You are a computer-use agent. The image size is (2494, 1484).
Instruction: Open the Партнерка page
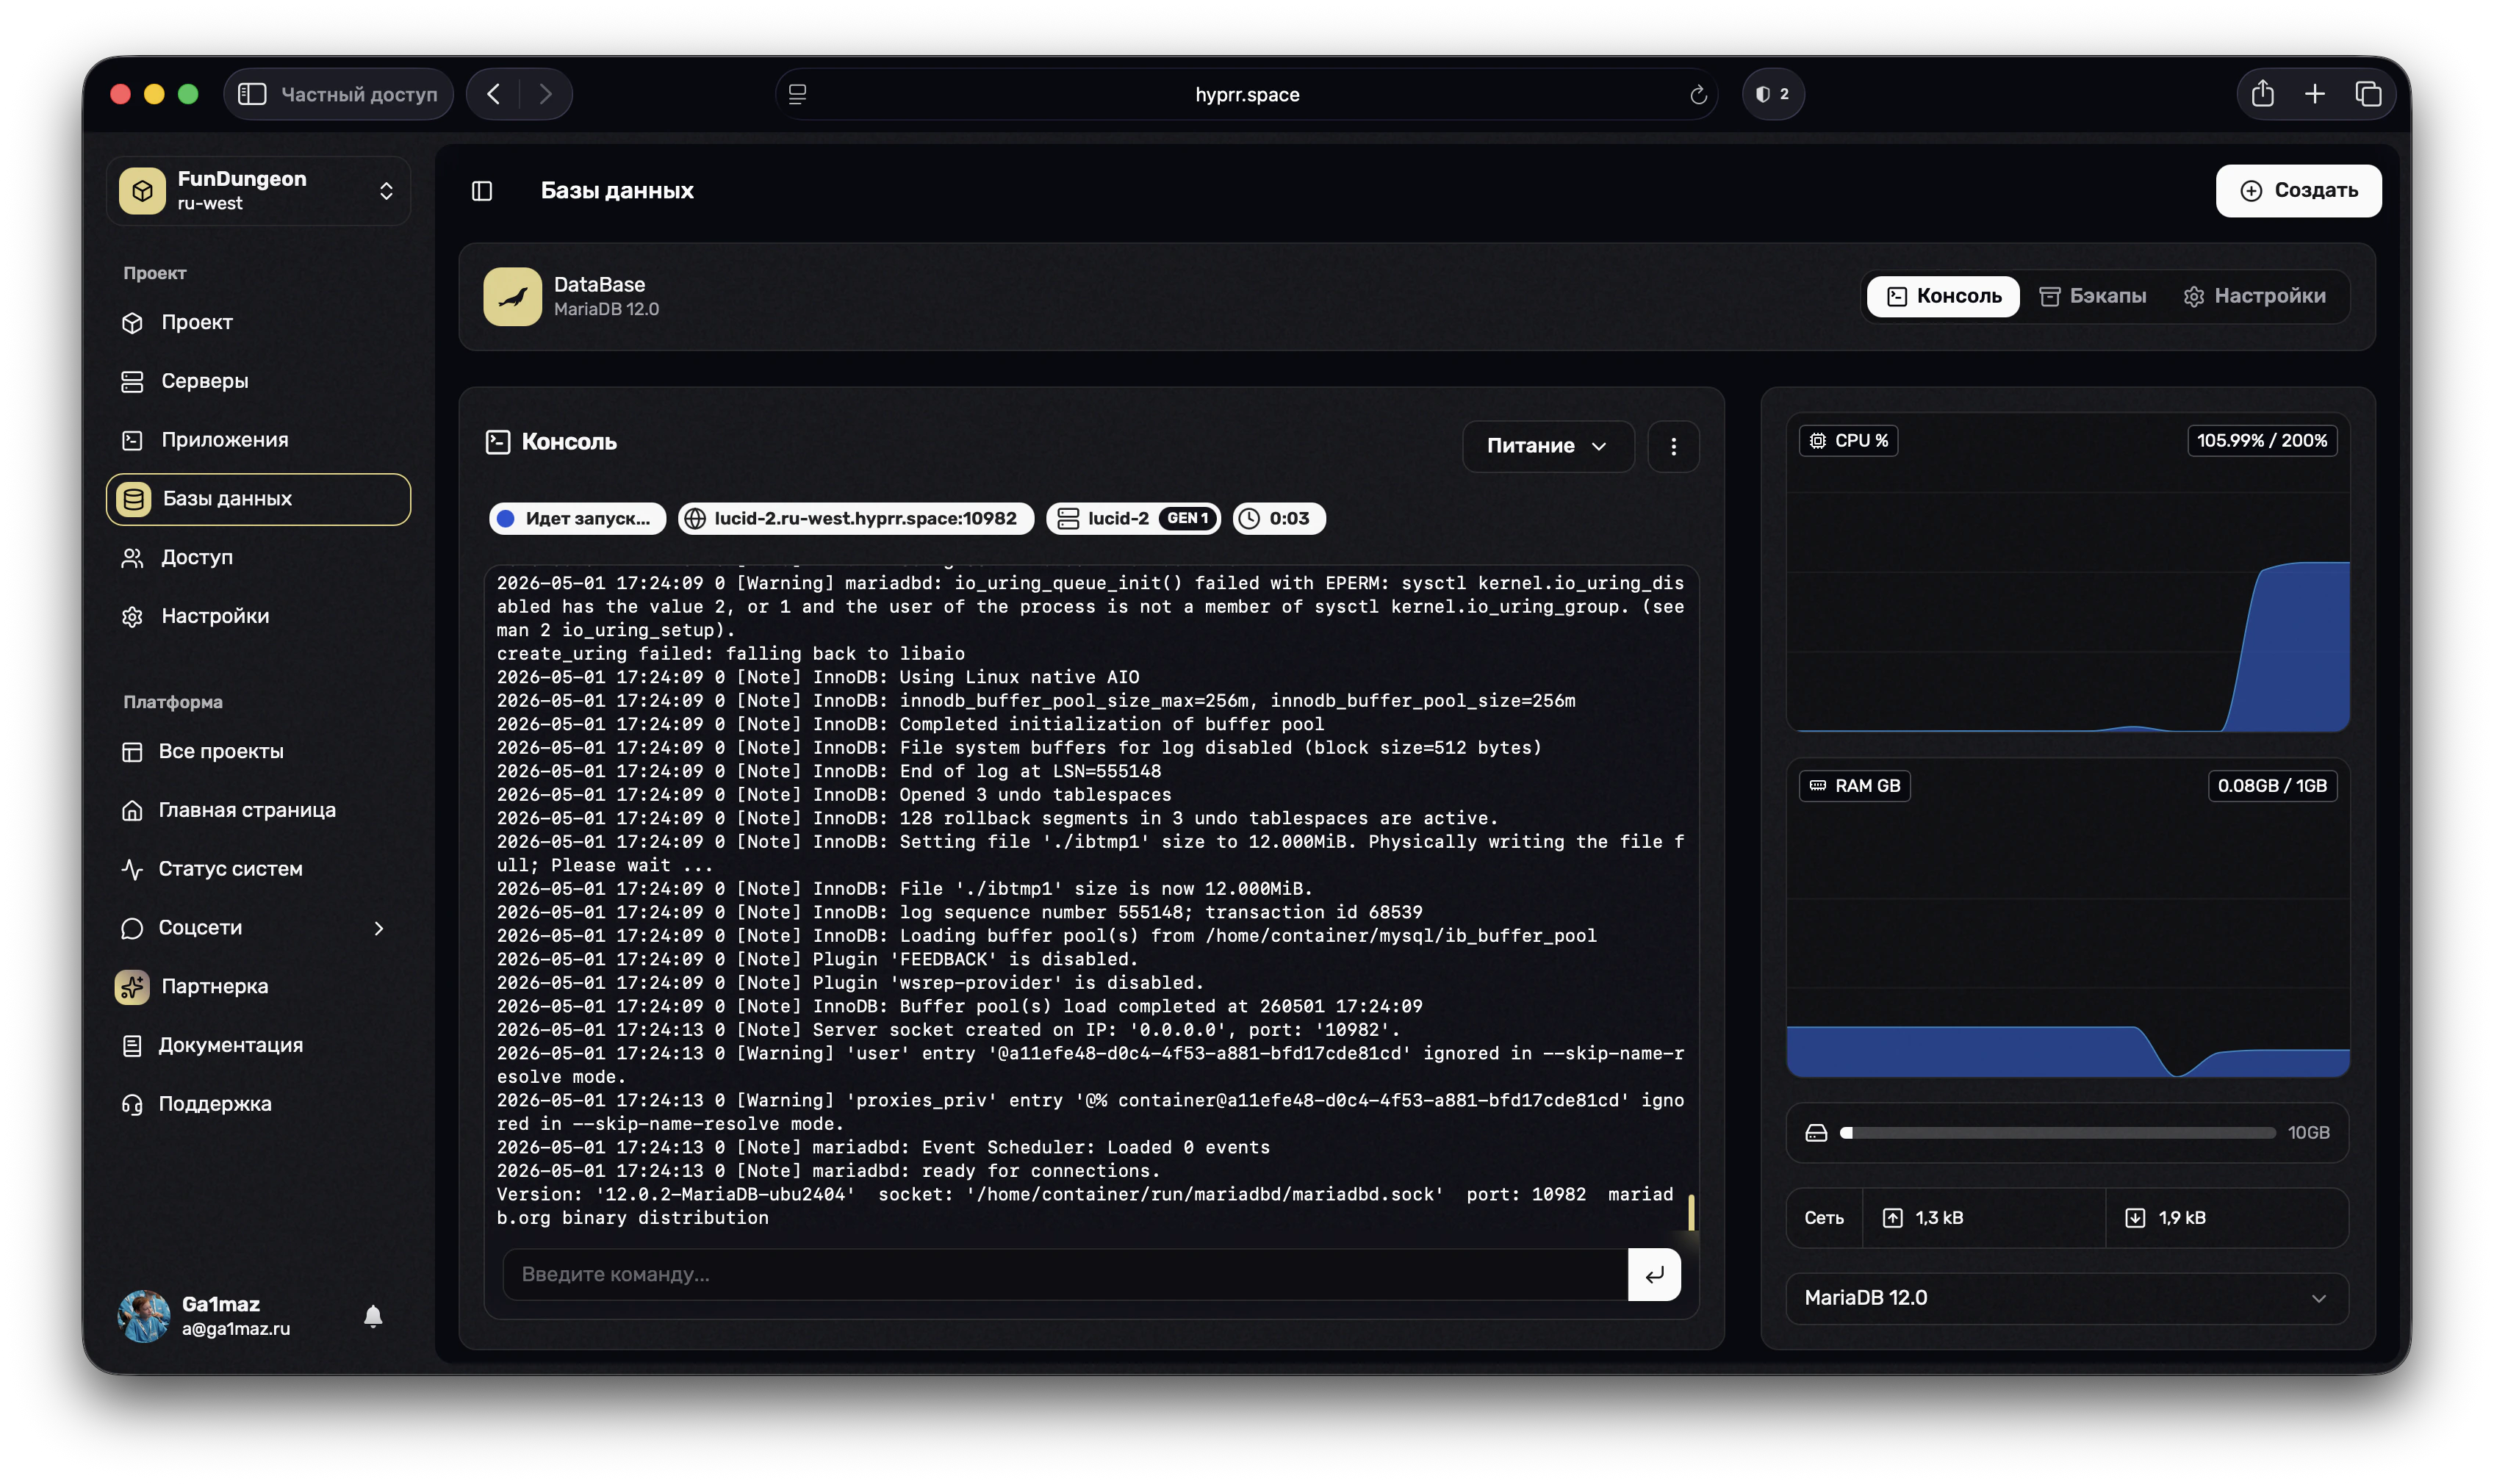[258, 986]
